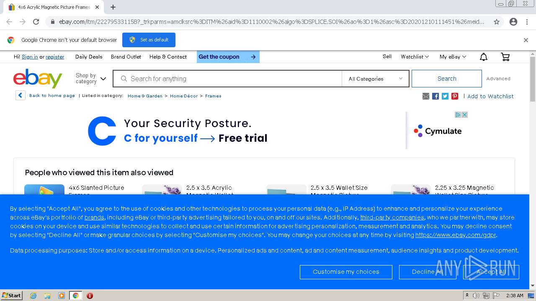536x301 pixels.
Task: Open File Explorer from taskbar
Action: [47, 296]
